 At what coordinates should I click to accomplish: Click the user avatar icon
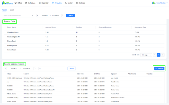(154, 3)
